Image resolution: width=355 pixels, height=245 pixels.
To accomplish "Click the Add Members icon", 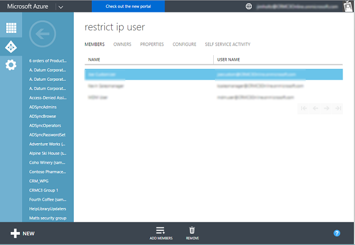I will pos(160,230).
